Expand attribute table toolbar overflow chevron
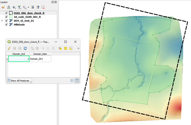The height and width of the screenshot is (125, 191). pos(78,48)
